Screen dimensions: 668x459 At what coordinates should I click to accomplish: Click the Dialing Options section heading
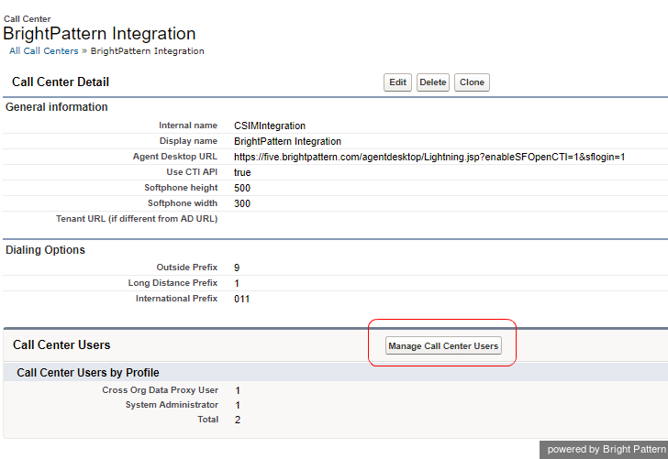tap(45, 250)
